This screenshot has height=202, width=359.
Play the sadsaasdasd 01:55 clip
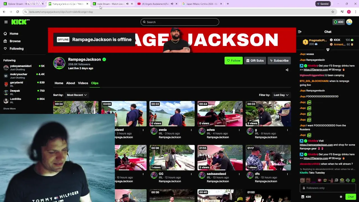220,158
